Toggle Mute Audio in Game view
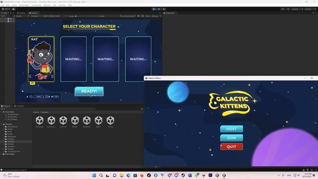The height and width of the screenshot is (179, 318). pyautogui.click(x=139, y=16)
